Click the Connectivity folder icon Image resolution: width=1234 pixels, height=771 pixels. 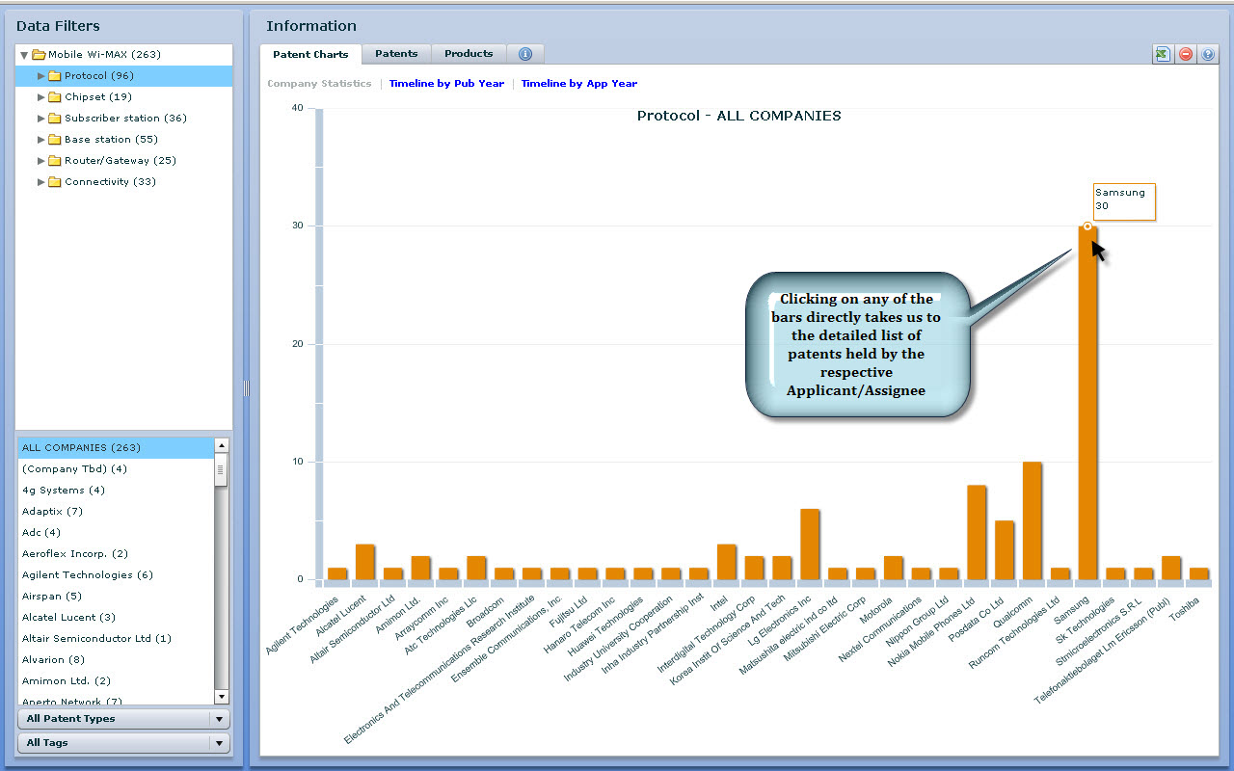55,182
